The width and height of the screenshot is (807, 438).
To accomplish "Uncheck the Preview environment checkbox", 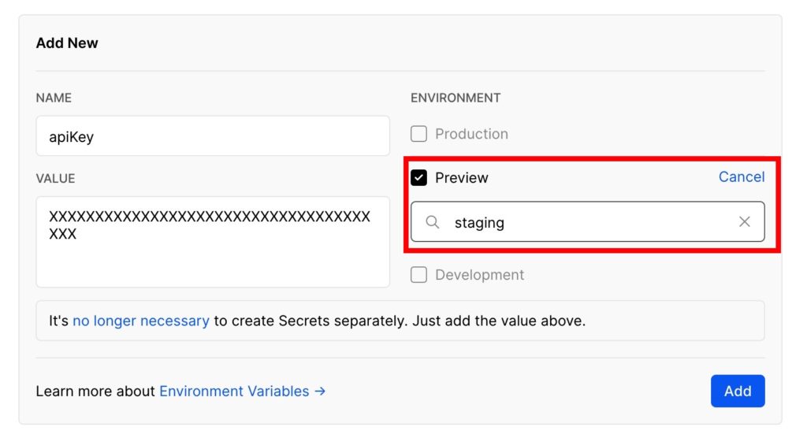I will pyautogui.click(x=419, y=177).
